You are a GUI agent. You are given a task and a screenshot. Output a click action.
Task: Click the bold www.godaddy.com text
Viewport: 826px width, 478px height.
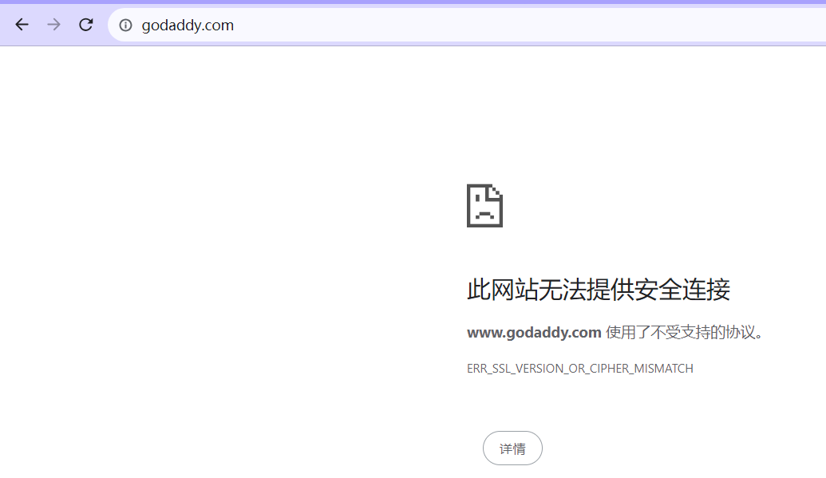(x=533, y=333)
